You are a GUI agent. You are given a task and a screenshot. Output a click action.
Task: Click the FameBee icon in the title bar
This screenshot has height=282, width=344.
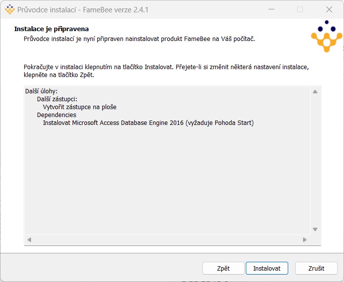click(x=10, y=9)
